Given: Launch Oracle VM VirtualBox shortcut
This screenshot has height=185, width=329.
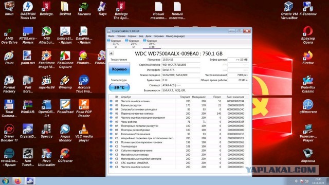Looking at the screenshot, I should click(x=289, y=10).
